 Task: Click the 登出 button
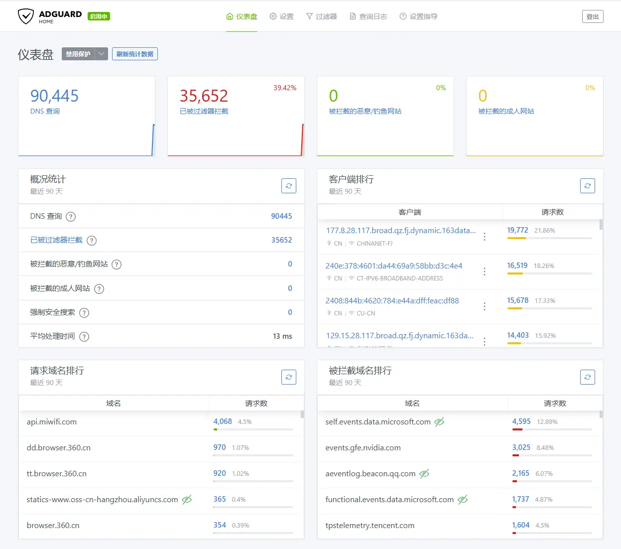pyautogui.click(x=593, y=16)
